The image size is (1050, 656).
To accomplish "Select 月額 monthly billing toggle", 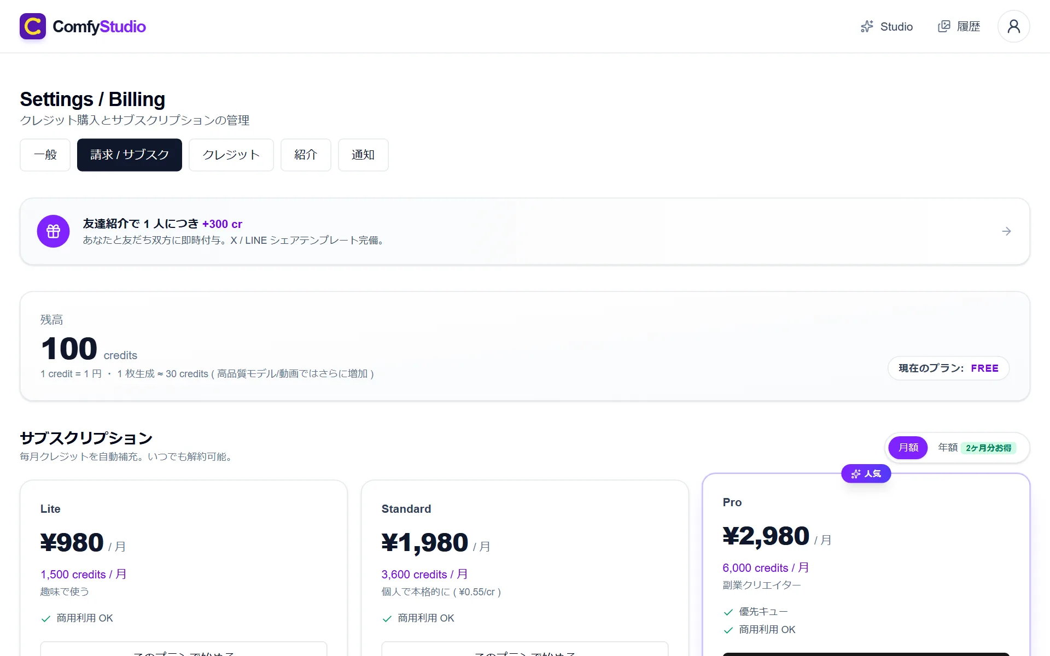I will [908, 448].
